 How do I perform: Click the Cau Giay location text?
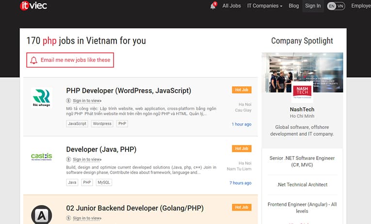(x=243, y=110)
